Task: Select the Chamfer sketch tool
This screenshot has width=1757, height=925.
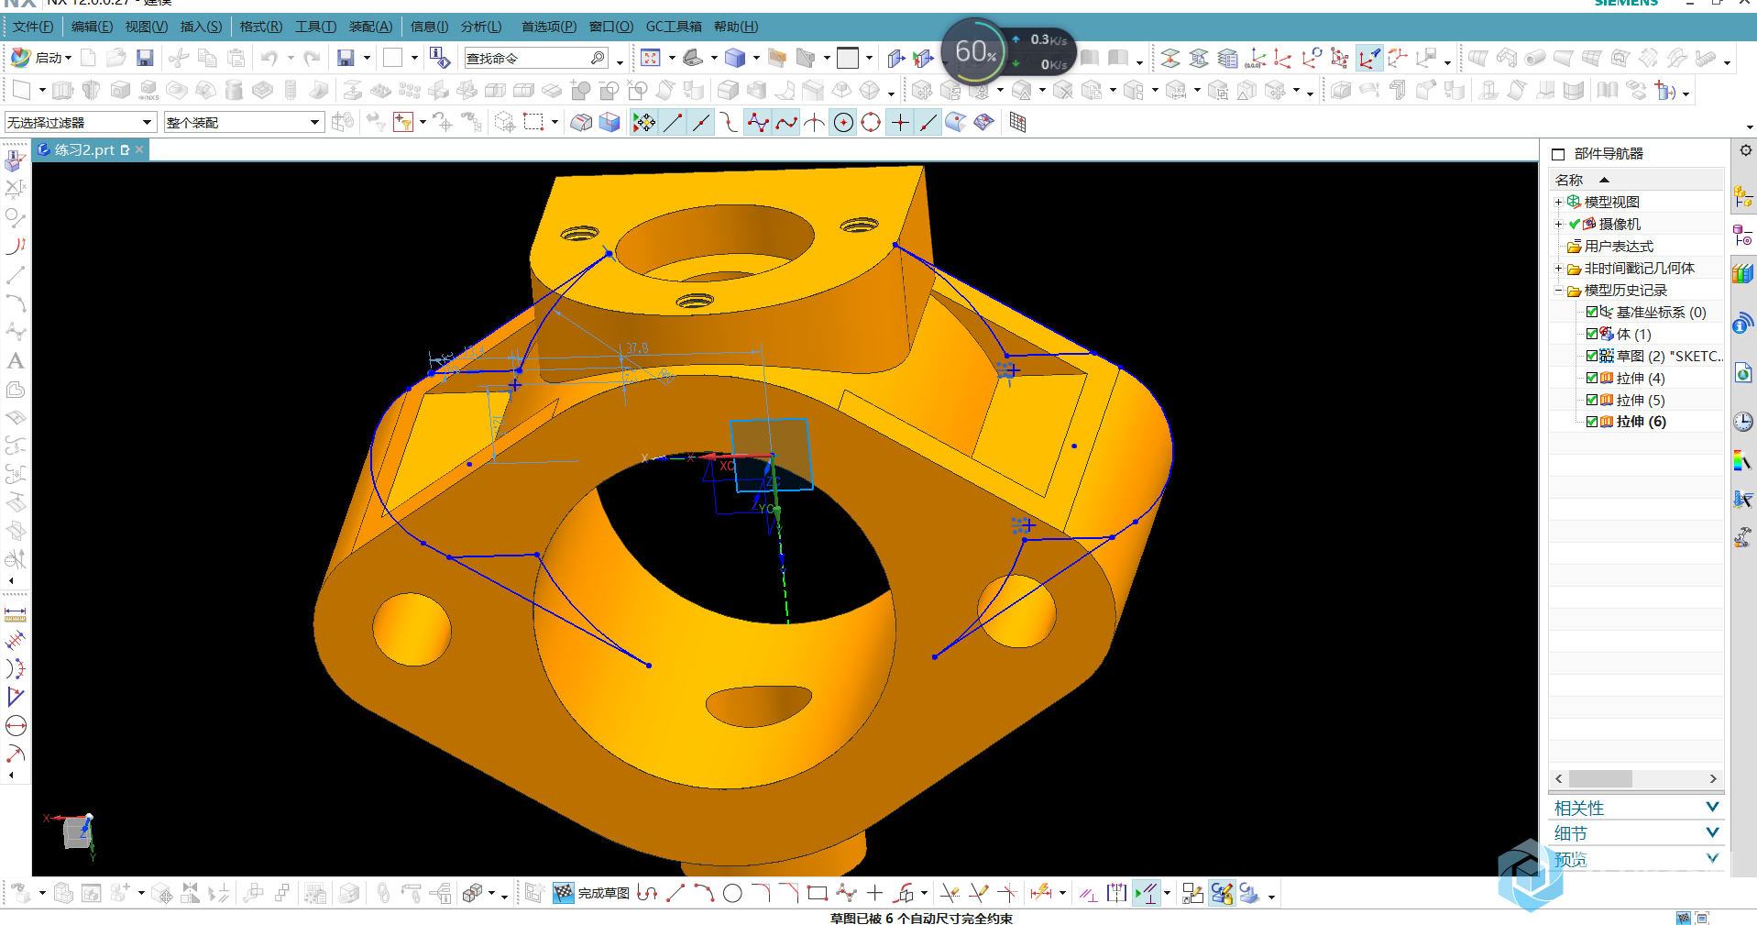Action: point(789,892)
